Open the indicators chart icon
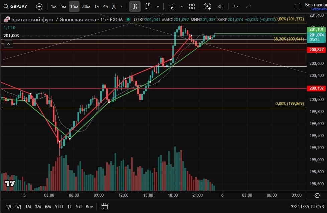The image size is (327, 213). point(171,6)
